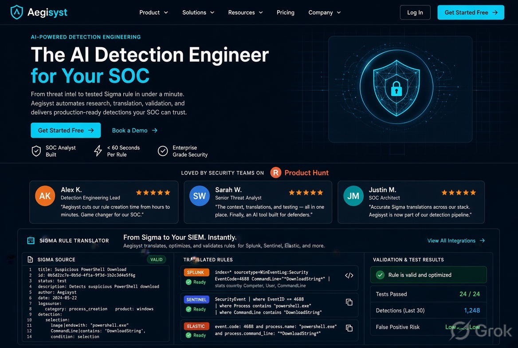Click the Ready check icon under Sentinel

click(x=188, y=309)
